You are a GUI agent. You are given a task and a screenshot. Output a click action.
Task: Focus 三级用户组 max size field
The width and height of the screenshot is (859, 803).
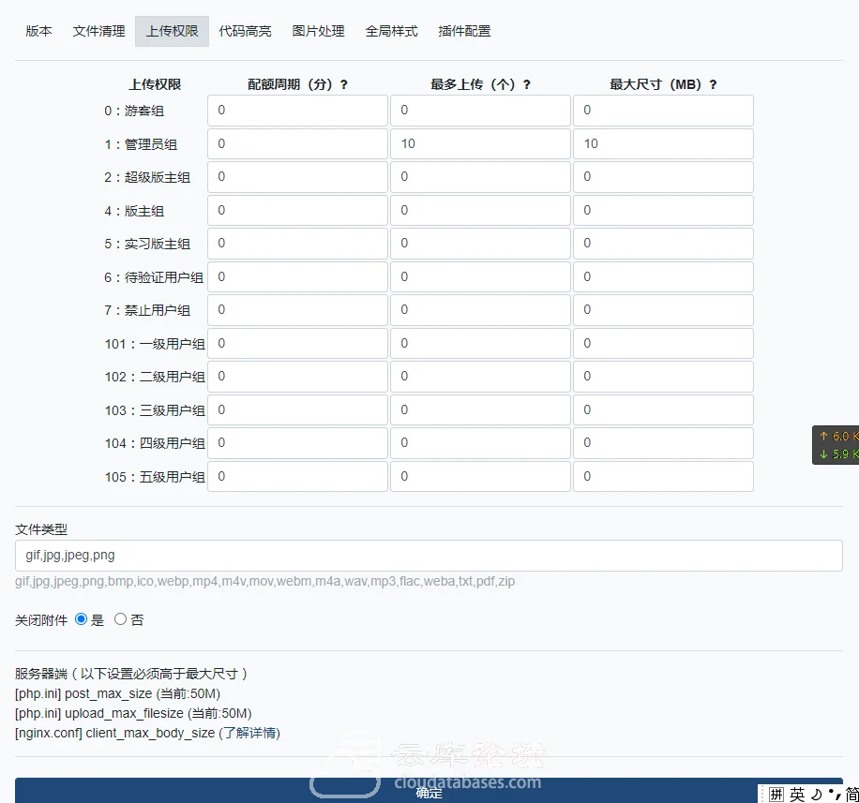(663, 410)
